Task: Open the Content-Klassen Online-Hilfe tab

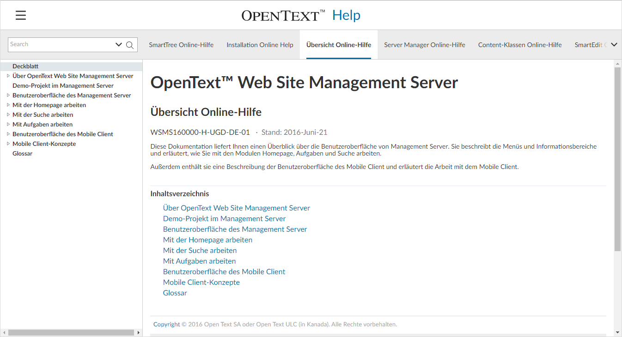Action: click(519, 45)
